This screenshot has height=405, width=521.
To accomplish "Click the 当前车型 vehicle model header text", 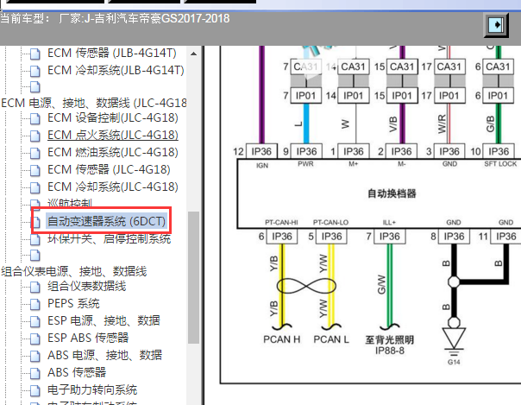I will 115,18.
